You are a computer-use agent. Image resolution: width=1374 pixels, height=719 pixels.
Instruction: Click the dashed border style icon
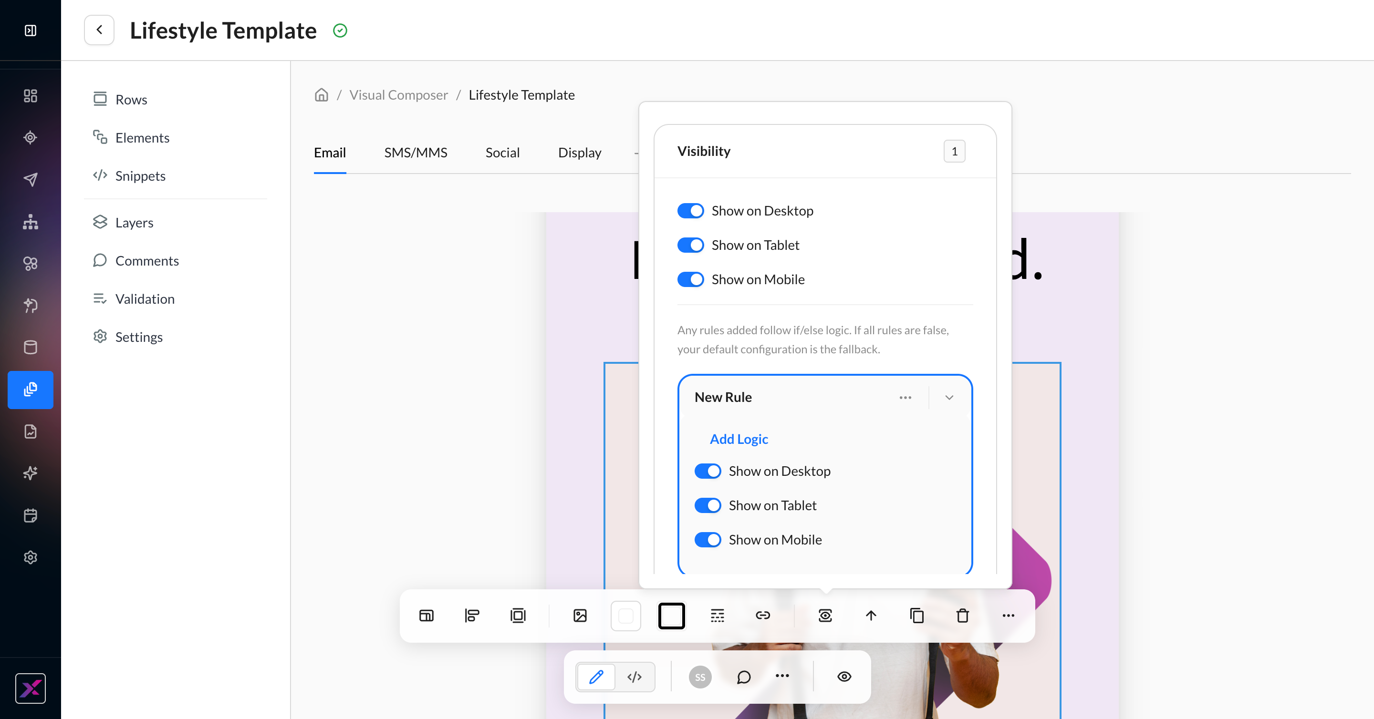(718, 616)
